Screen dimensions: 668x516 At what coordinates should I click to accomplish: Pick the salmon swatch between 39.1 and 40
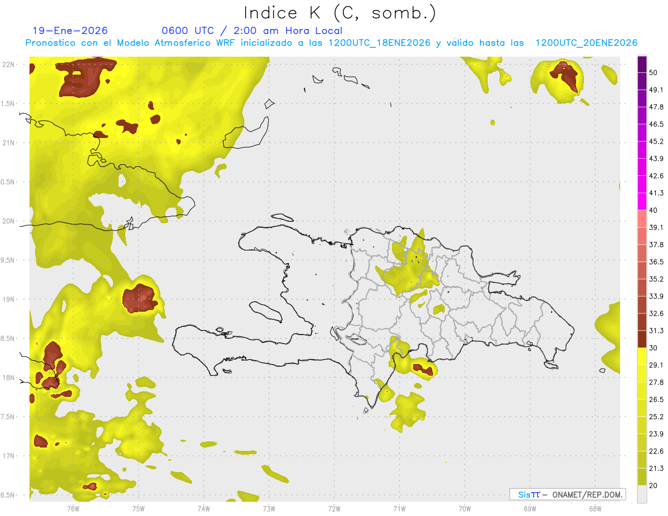[x=642, y=219]
